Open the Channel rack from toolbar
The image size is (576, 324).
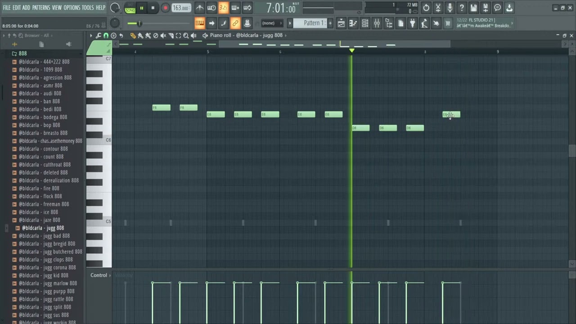click(365, 23)
